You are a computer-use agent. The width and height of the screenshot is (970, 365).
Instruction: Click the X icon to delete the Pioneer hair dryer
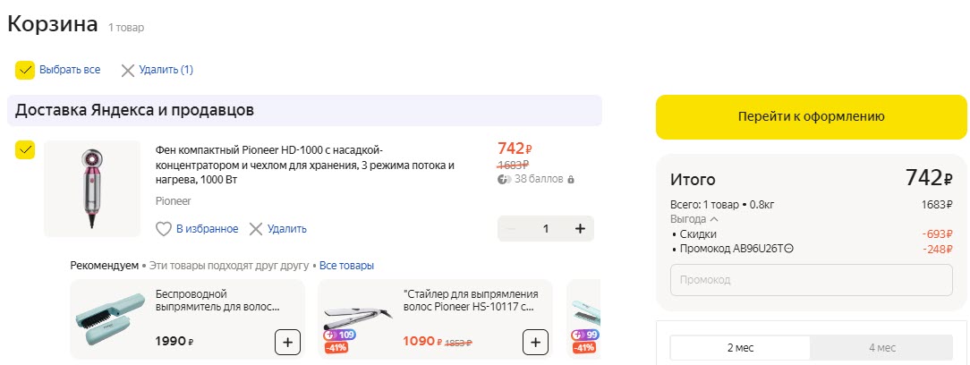click(x=256, y=229)
